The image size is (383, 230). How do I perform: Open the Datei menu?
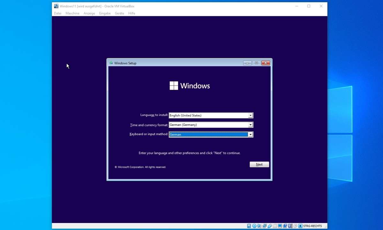pos(58,13)
